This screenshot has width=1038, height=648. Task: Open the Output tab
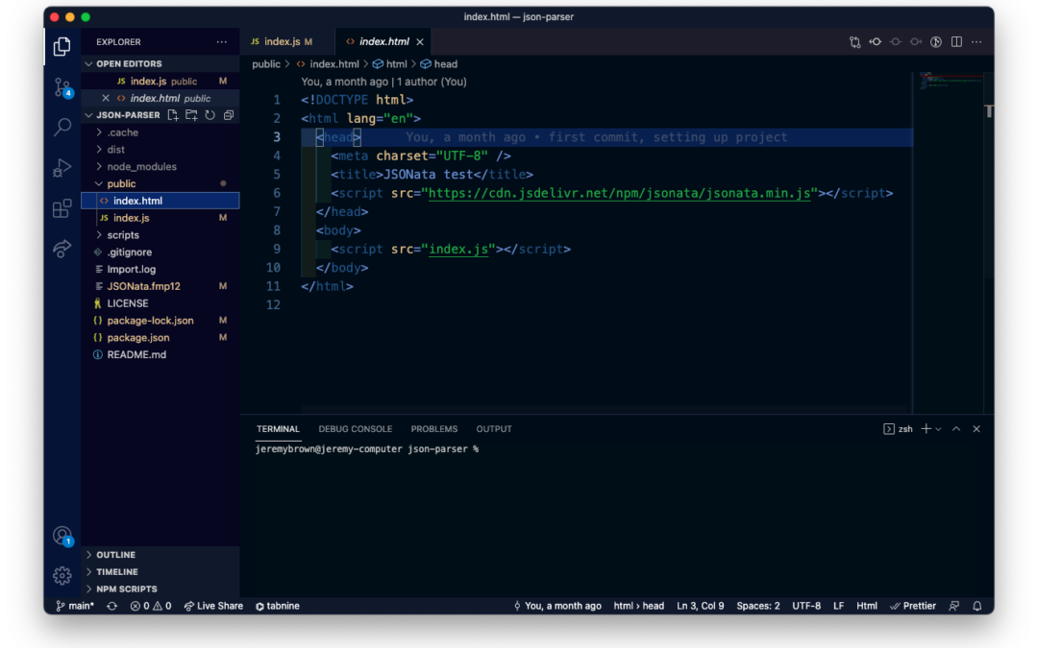(x=494, y=429)
